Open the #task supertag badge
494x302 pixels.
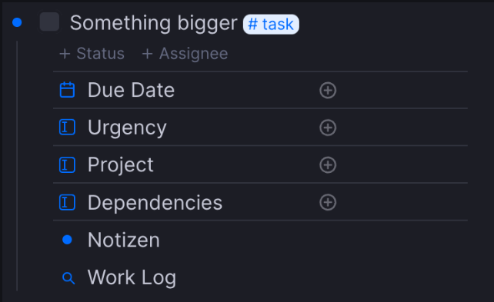click(x=271, y=25)
